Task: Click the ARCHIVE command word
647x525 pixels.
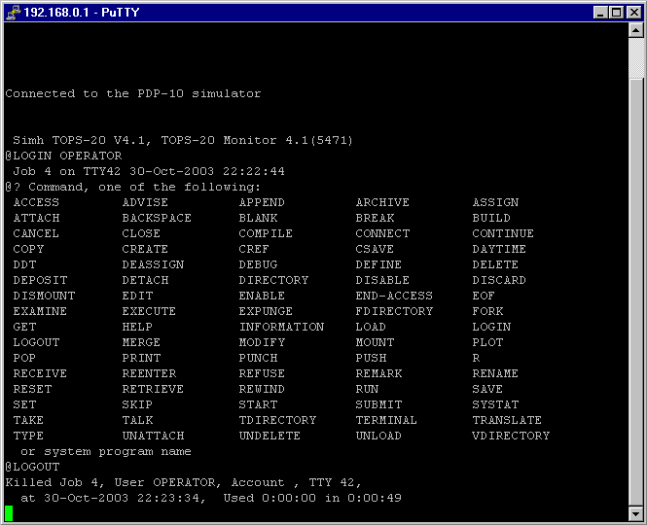Action: tap(382, 202)
